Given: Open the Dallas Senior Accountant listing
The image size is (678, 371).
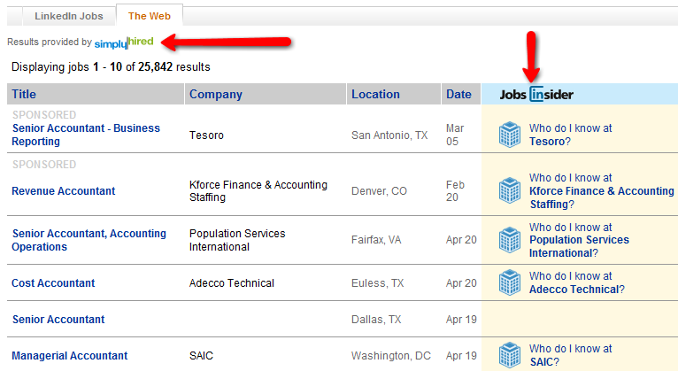Looking at the screenshot, I should tap(58, 320).
